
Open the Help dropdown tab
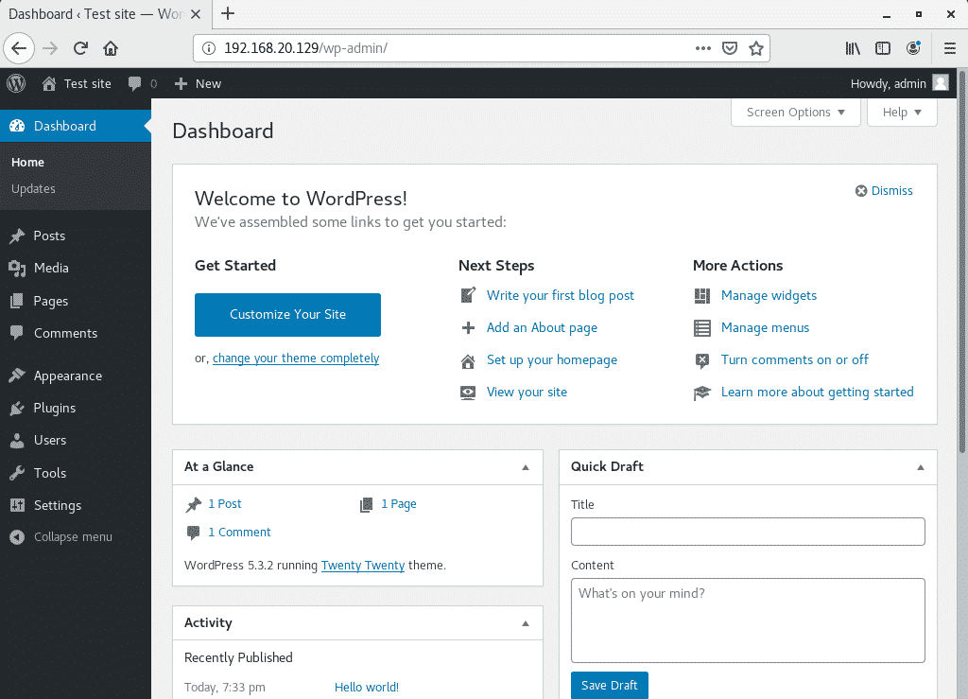902,112
